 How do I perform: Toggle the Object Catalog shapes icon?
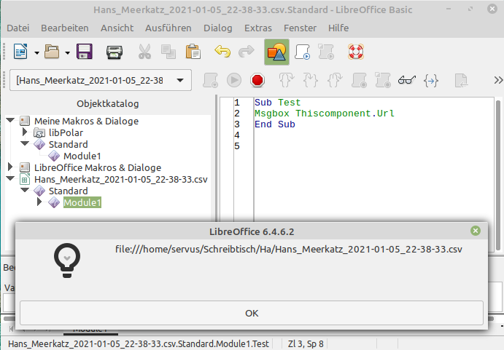[x=276, y=52]
